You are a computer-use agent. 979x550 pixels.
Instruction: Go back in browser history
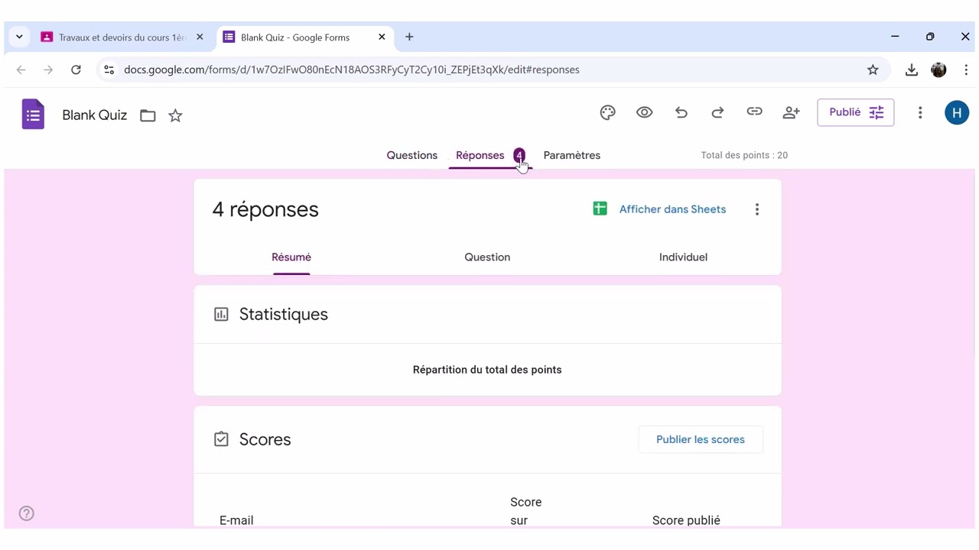[21, 70]
